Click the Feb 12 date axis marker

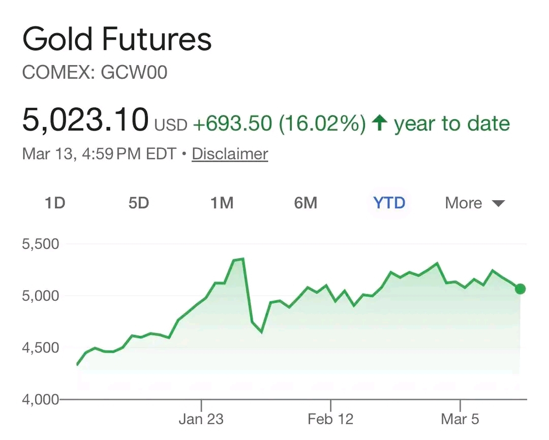(330, 419)
